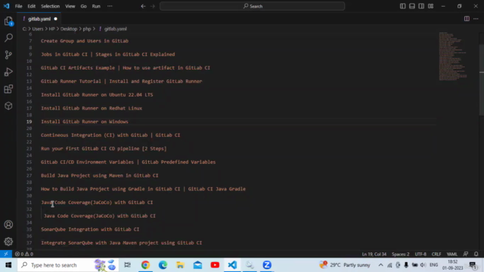Viewport: 484px width, 272px height.
Task: Open Source Control view
Action: click(x=8, y=55)
